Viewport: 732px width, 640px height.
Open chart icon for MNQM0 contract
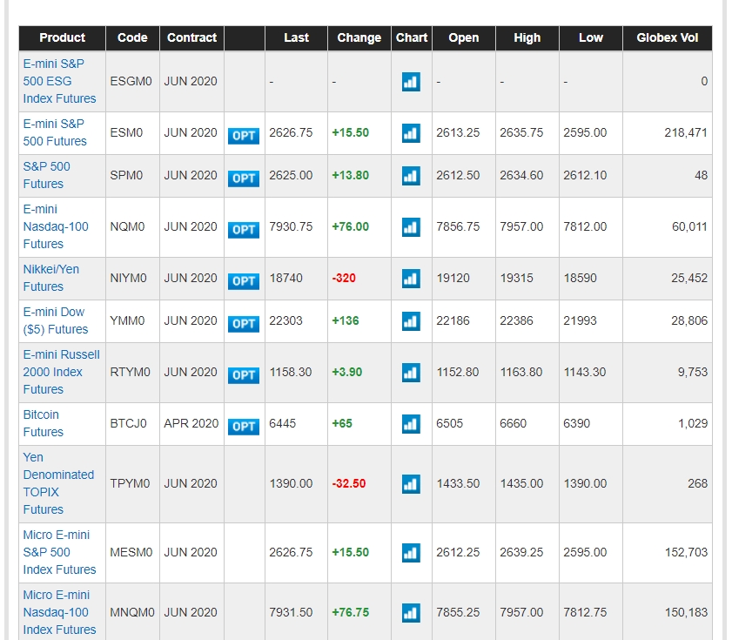pyautogui.click(x=411, y=613)
